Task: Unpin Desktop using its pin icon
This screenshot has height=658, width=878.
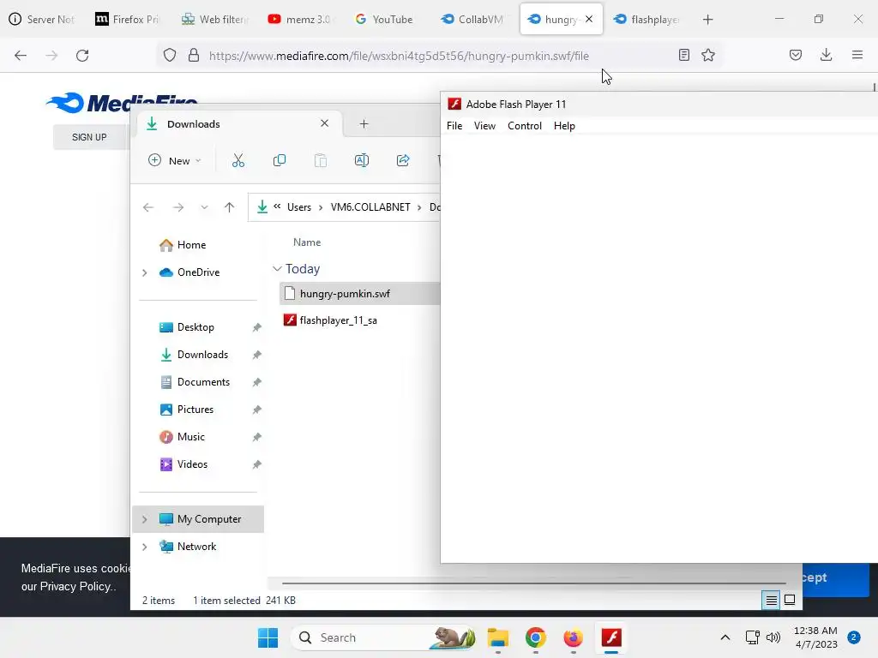Action: click(256, 327)
